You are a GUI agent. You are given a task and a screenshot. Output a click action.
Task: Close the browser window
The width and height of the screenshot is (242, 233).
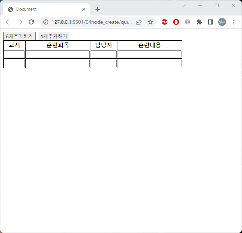pyautogui.click(x=233, y=5)
